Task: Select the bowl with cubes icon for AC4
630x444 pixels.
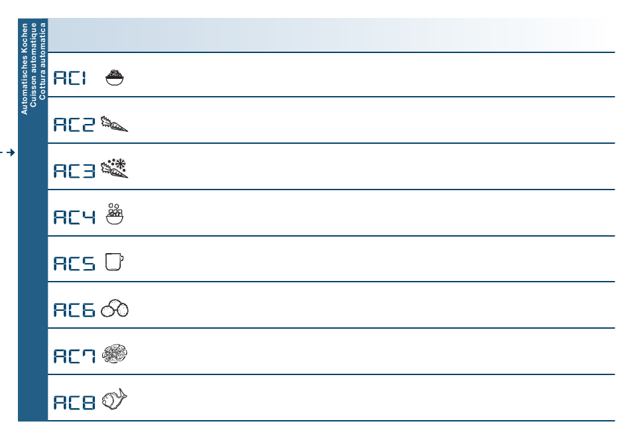Action: (115, 213)
